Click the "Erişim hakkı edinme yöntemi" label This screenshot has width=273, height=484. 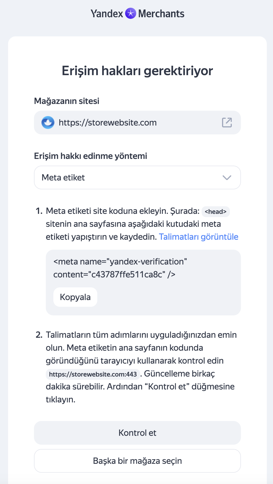91,156
